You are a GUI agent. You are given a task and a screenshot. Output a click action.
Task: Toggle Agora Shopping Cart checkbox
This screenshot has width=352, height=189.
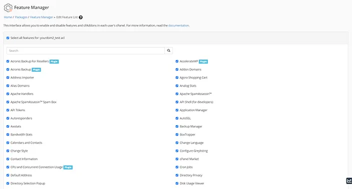177,77
